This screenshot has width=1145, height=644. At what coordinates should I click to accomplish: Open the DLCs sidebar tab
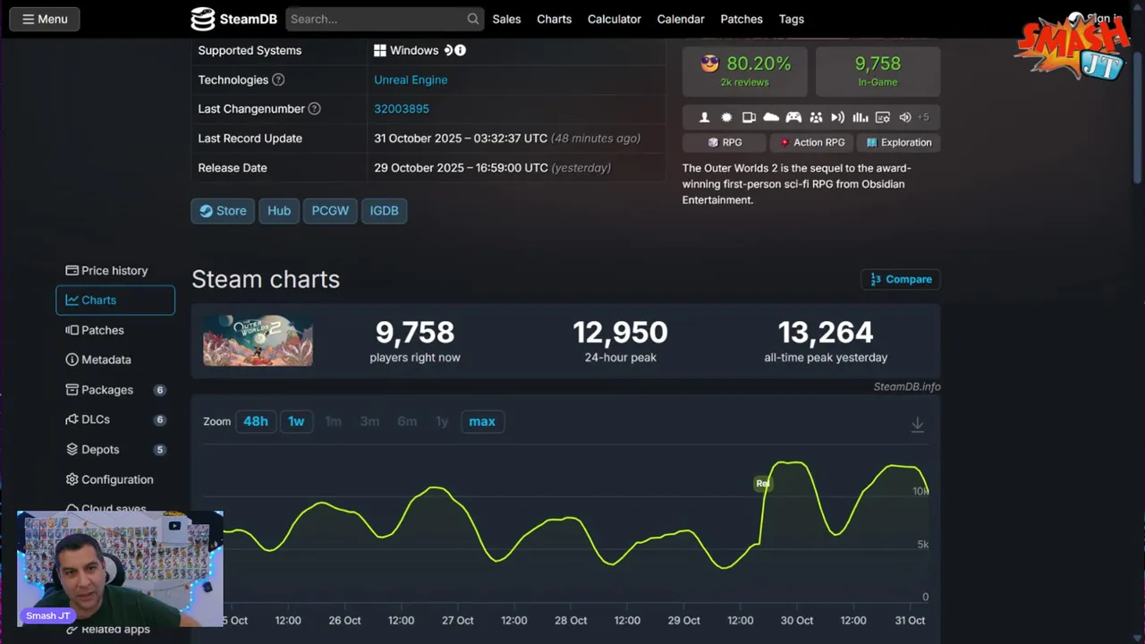(x=114, y=419)
